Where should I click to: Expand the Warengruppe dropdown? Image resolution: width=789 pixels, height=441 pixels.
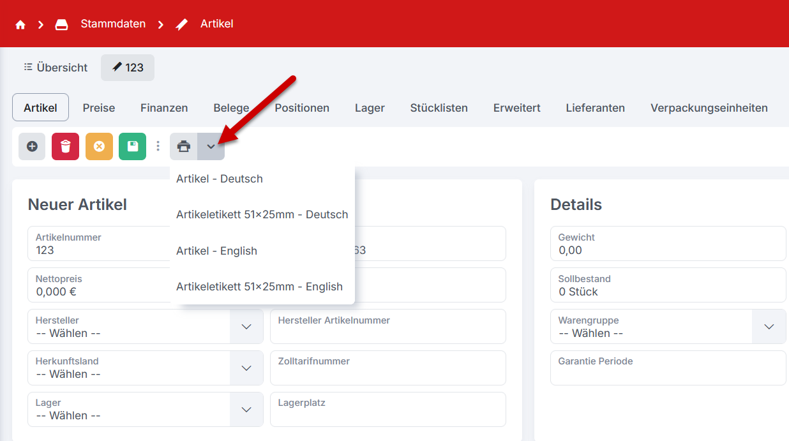click(x=769, y=327)
